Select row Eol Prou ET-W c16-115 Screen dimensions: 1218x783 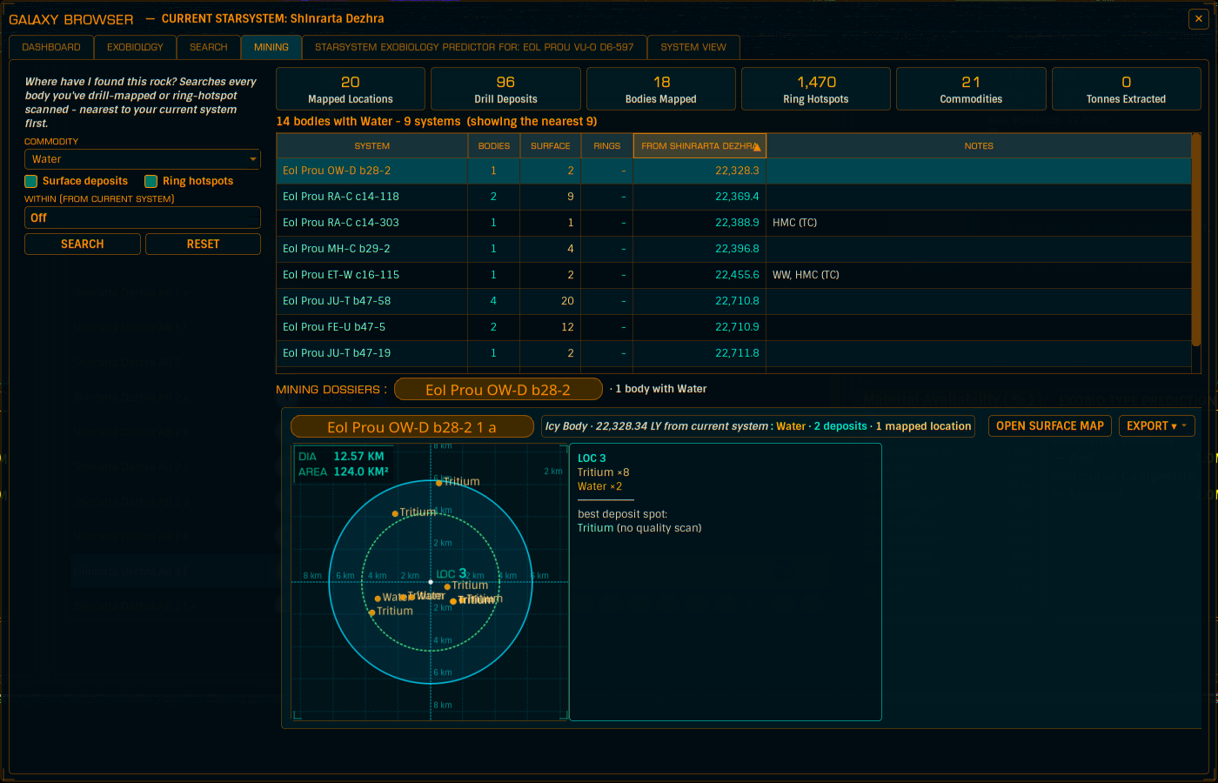733,275
